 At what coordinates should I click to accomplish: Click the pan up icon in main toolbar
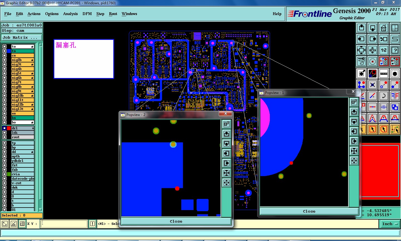(361, 28)
